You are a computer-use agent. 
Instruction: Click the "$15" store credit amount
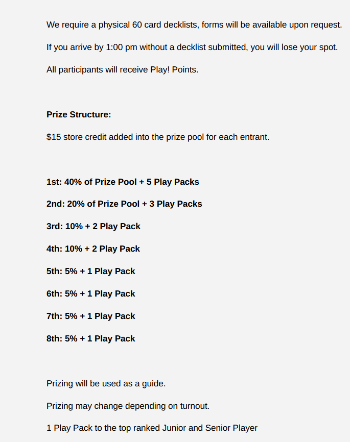(54, 137)
